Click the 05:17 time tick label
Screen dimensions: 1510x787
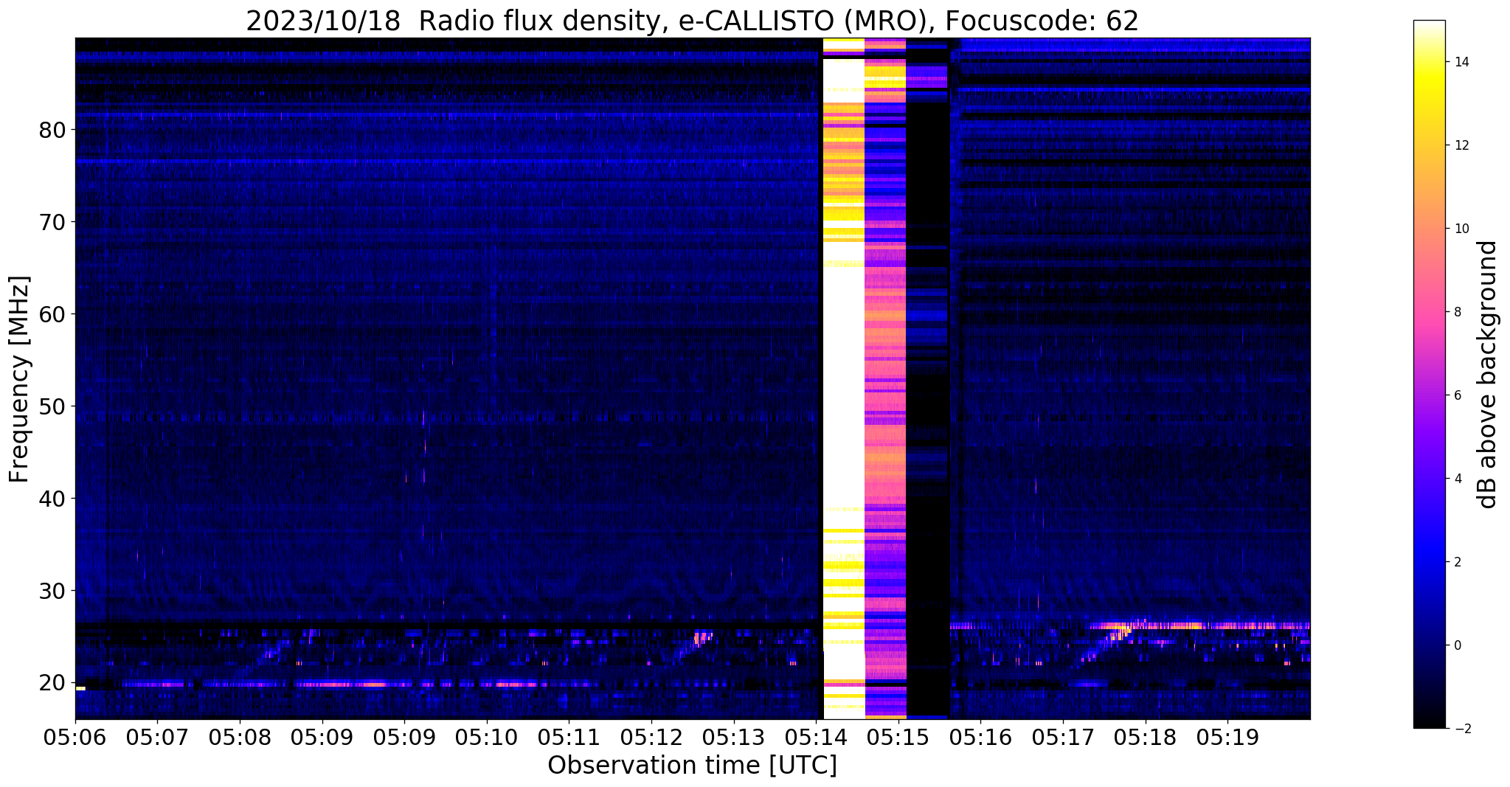[1063, 736]
